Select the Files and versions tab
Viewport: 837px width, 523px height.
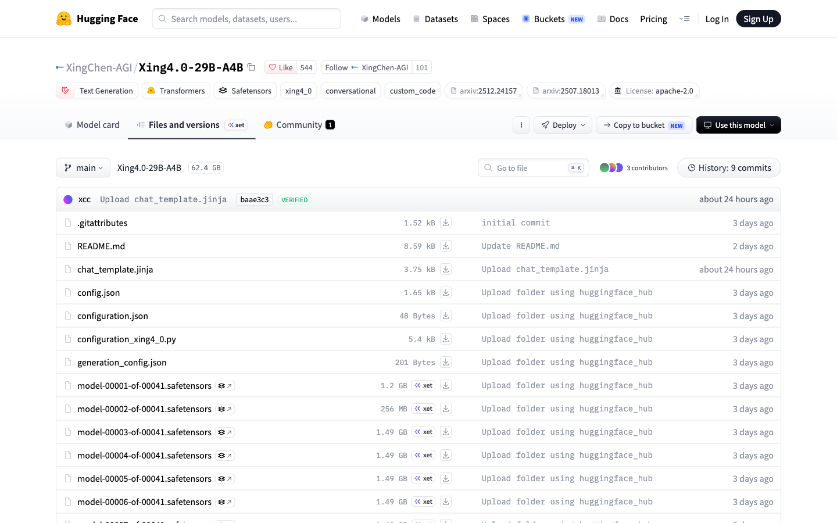192,125
